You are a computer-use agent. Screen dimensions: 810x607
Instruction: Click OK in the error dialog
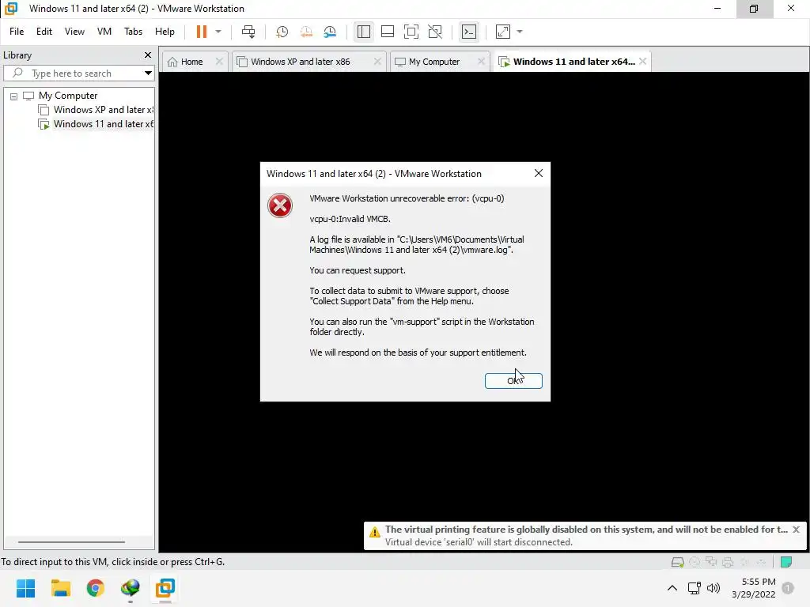(x=513, y=381)
